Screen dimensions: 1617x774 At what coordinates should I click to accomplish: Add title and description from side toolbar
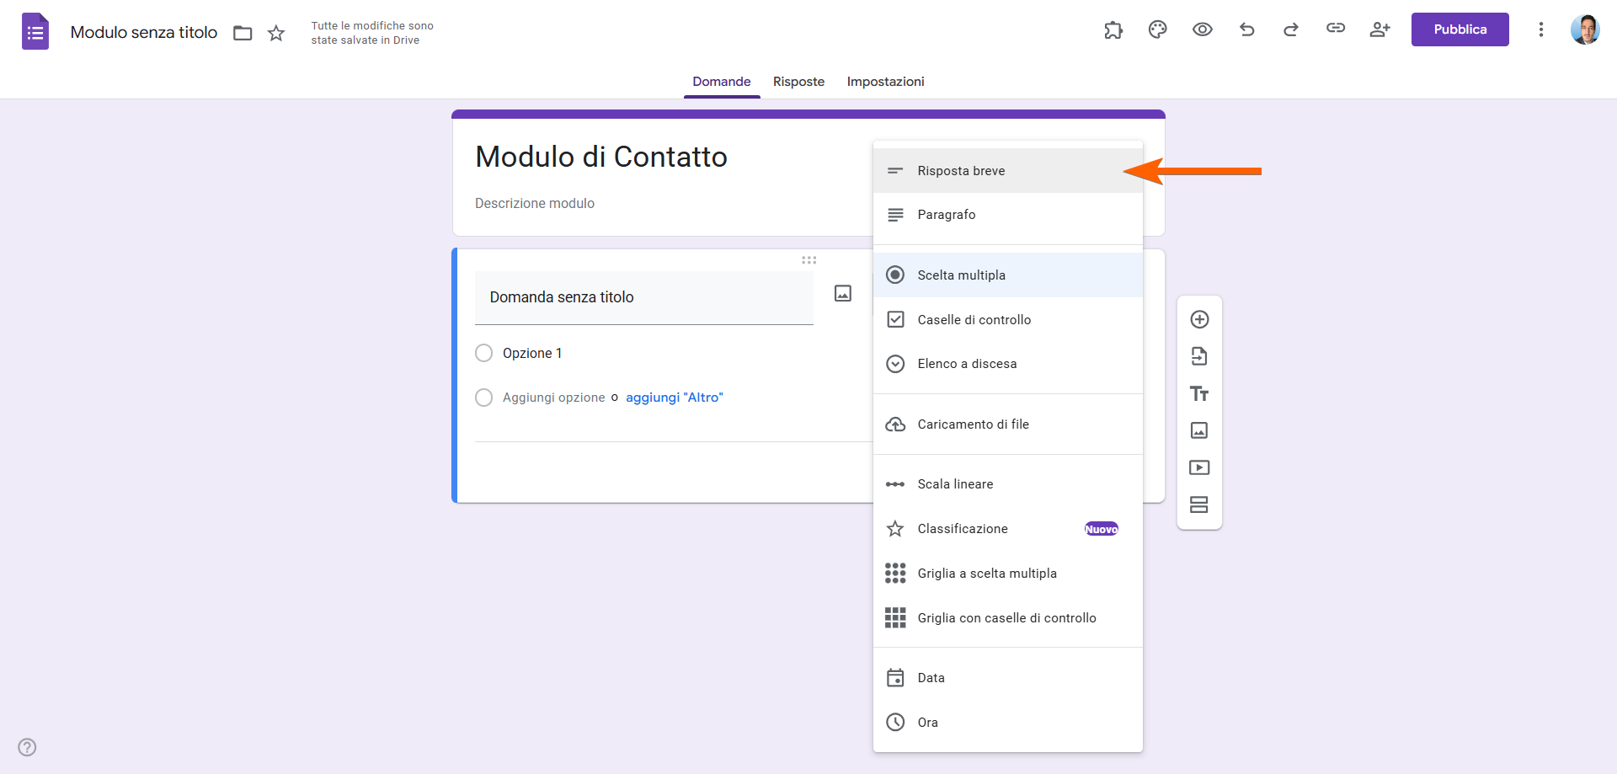pyautogui.click(x=1199, y=393)
